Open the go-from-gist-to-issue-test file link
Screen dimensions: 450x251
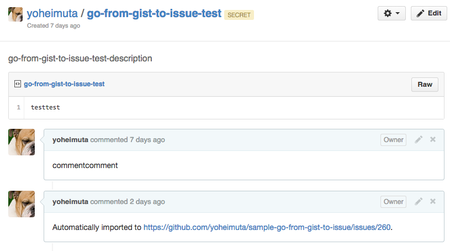coord(64,84)
